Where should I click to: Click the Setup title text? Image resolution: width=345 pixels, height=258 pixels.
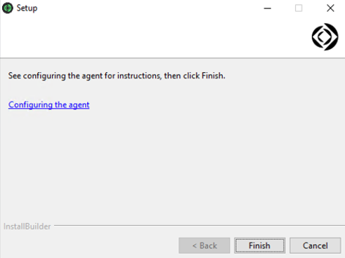(x=27, y=8)
